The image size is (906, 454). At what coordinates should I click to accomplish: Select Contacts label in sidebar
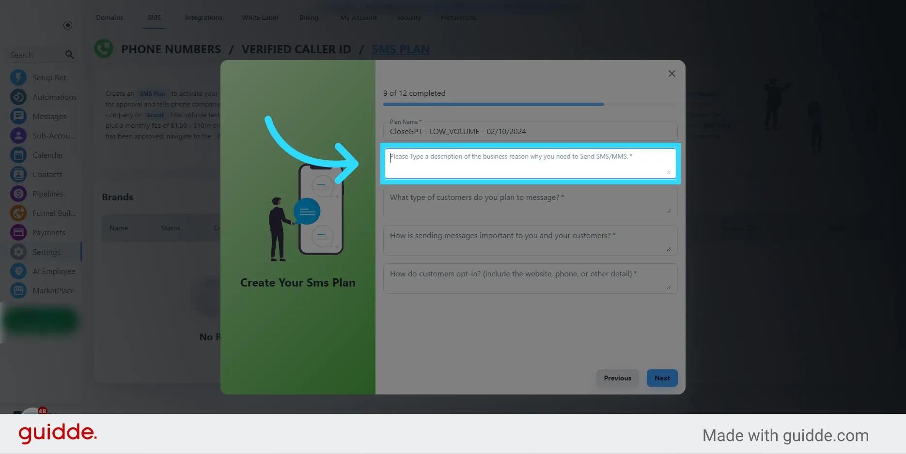click(47, 175)
